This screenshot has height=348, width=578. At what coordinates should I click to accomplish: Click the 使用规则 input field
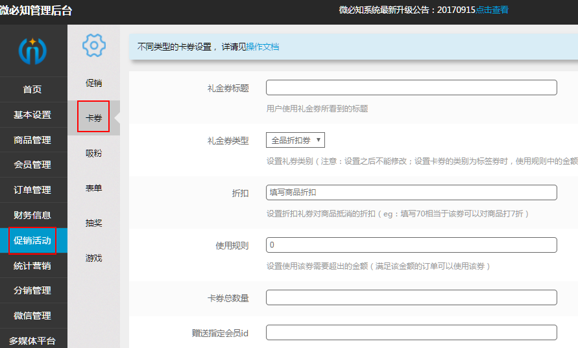tap(411, 245)
